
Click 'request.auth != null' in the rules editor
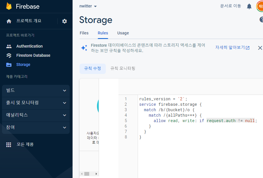pos(231,121)
